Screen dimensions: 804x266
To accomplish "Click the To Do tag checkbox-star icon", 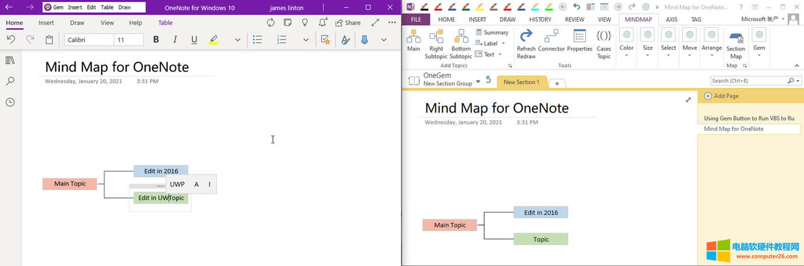I will pos(325,40).
